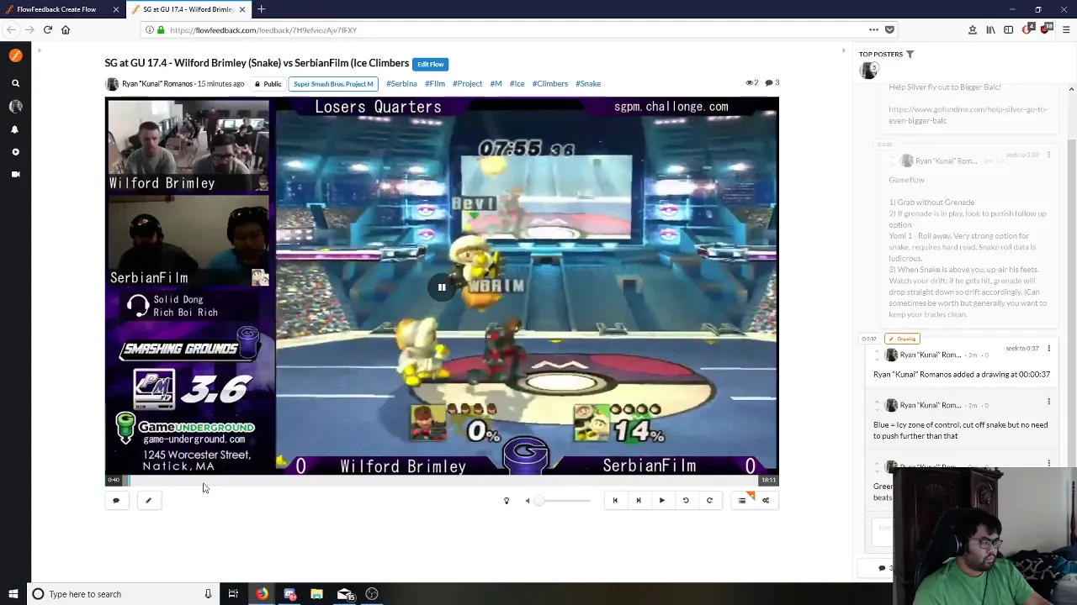Image resolution: width=1077 pixels, height=605 pixels.
Task: Open Task View in the taskbar
Action: 233,594
